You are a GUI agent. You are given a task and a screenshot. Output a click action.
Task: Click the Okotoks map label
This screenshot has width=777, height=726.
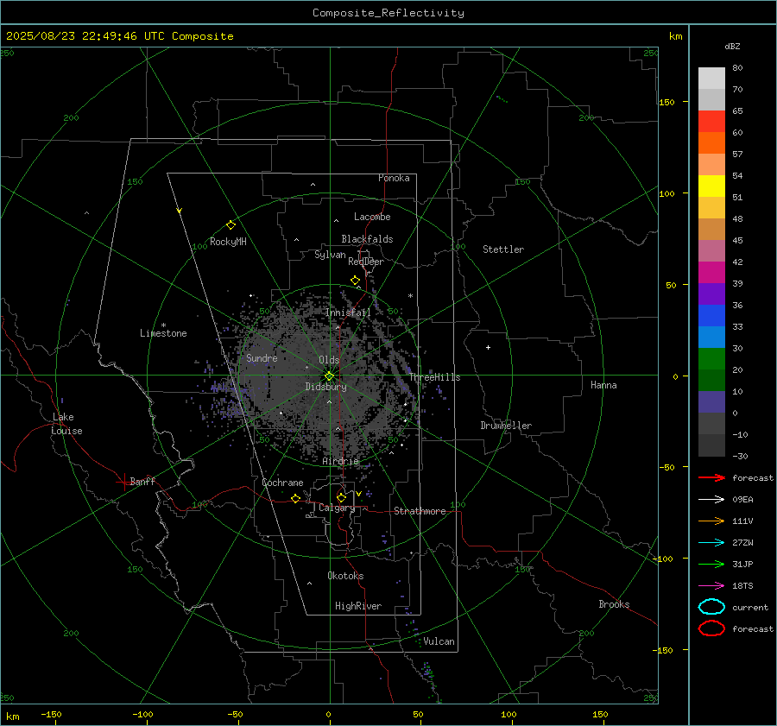point(345,576)
